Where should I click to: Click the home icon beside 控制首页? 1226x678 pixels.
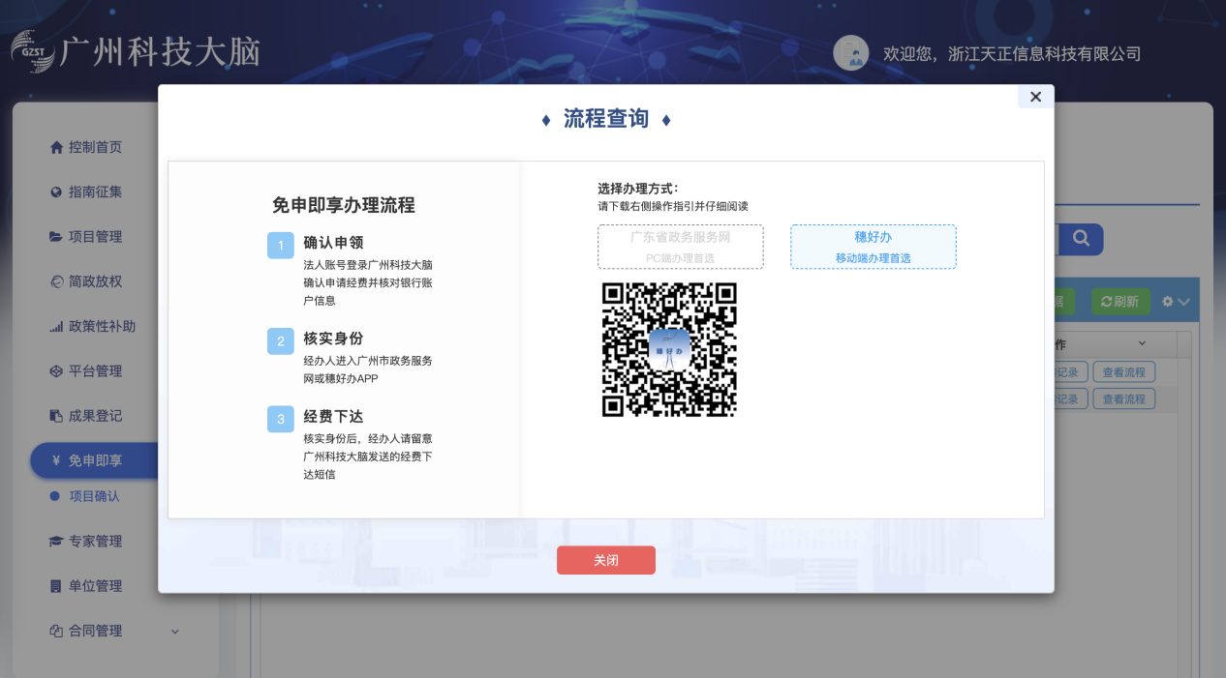(x=56, y=148)
